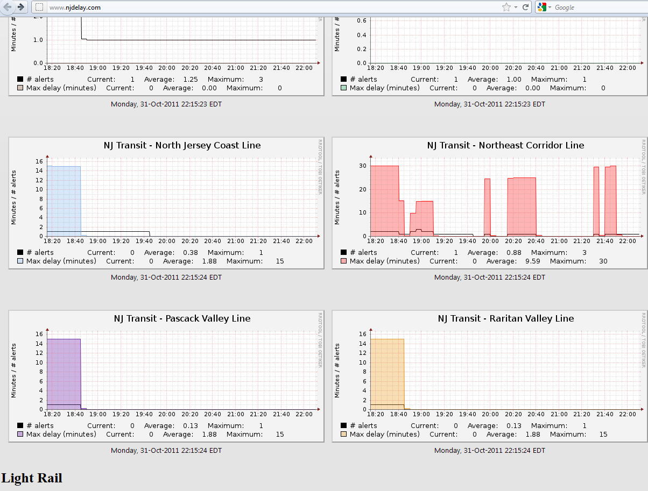Image resolution: width=648 pixels, height=491 pixels.
Task: Bookmark this page with the star icon
Action: (x=506, y=8)
